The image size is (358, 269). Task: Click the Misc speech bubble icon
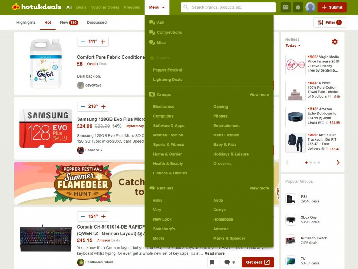point(152,42)
